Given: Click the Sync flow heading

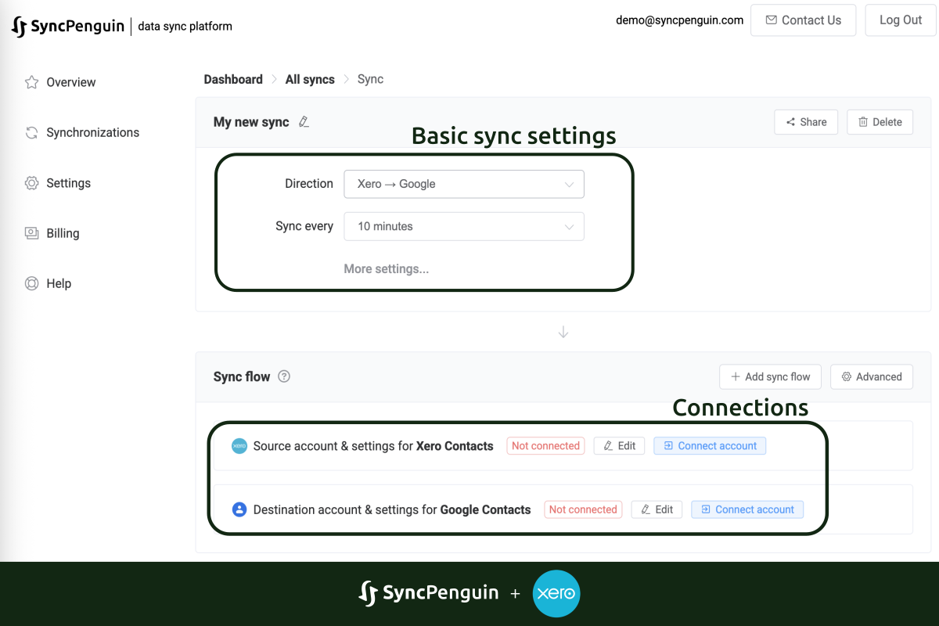Looking at the screenshot, I should tap(242, 376).
